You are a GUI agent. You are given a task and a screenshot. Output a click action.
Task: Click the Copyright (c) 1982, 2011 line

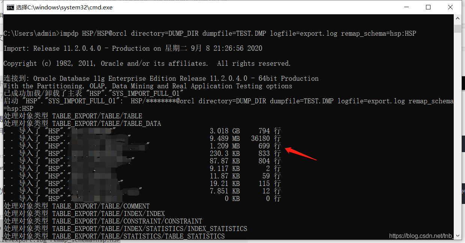pos(147,63)
